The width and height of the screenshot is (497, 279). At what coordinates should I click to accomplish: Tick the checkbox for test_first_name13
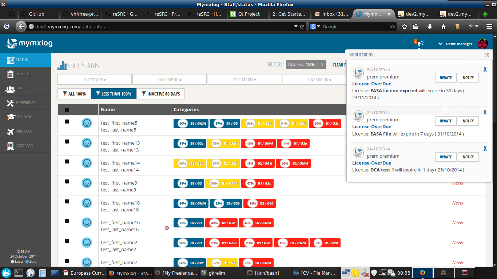(x=67, y=142)
